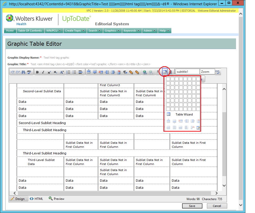Expand the Keywords menu
The image size is (255, 213).
[132, 31]
